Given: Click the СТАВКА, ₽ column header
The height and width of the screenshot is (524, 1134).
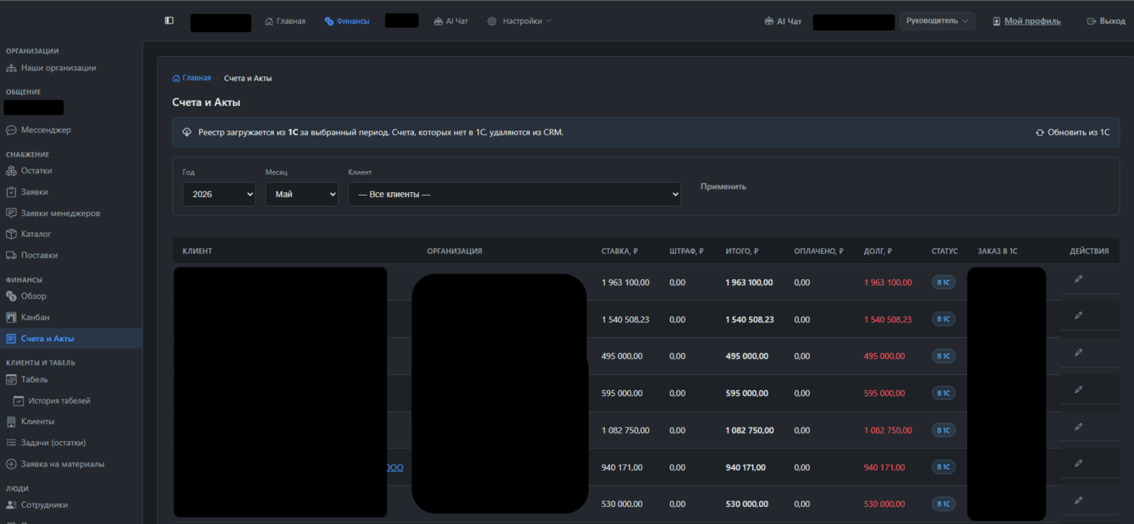Looking at the screenshot, I should coord(619,251).
